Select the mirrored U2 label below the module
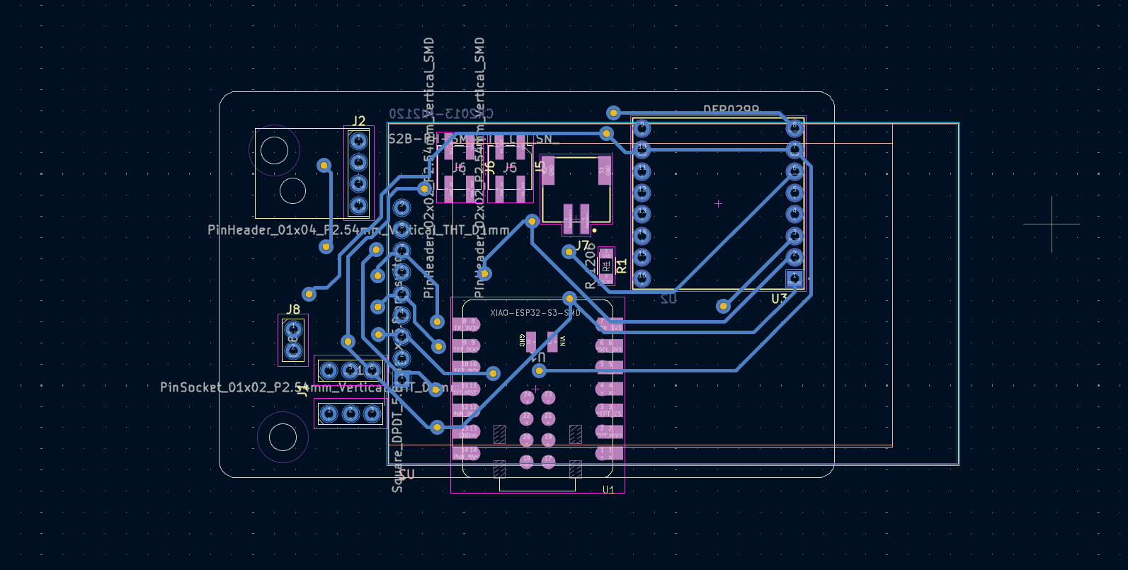Screen dimensions: 1128x570 click(x=668, y=299)
